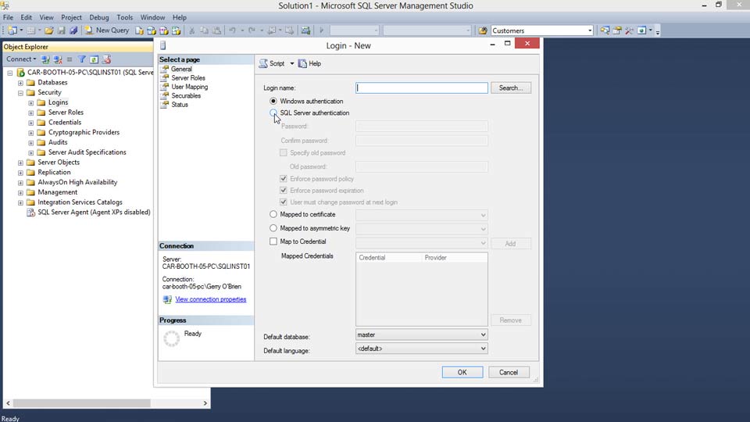
Task: Click the Delete icon in Object Explorer toolbar
Action: pyautogui.click(x=107, y=59)
